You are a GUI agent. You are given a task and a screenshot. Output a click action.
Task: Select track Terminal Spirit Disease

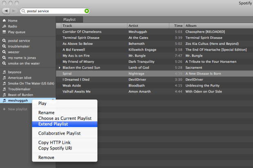81,38
